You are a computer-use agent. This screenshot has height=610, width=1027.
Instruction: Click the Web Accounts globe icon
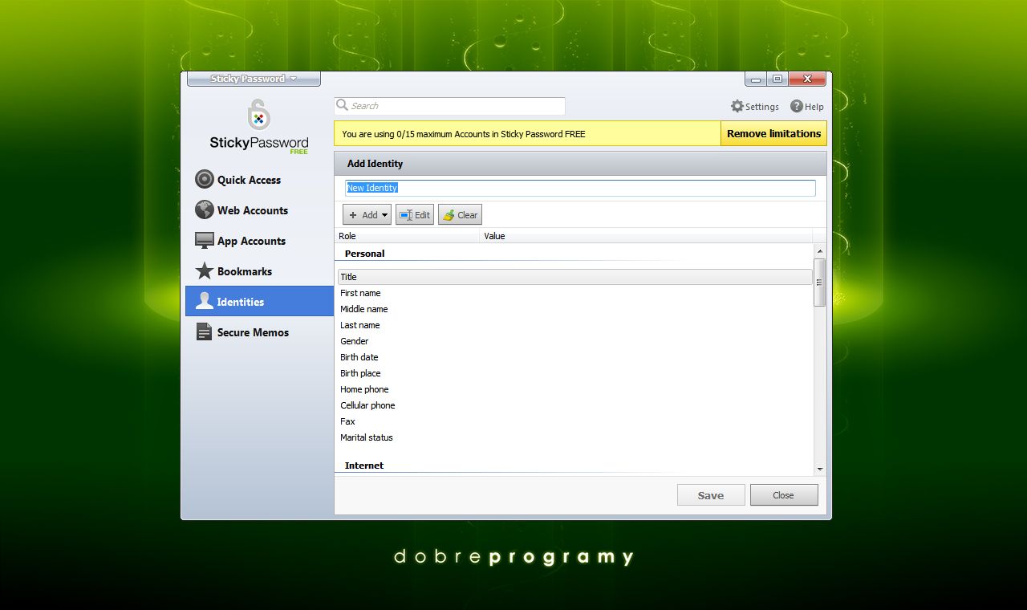click(x=205, y=209)
